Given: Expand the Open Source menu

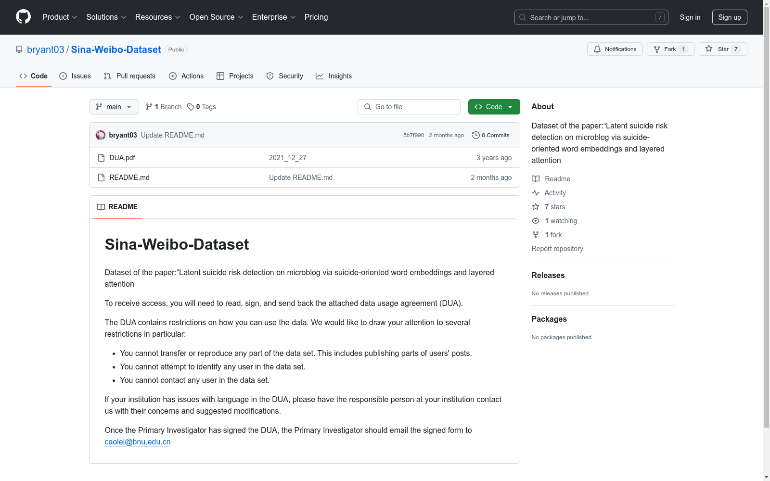Looking at the screenshot, I should (x=217, y=17).
